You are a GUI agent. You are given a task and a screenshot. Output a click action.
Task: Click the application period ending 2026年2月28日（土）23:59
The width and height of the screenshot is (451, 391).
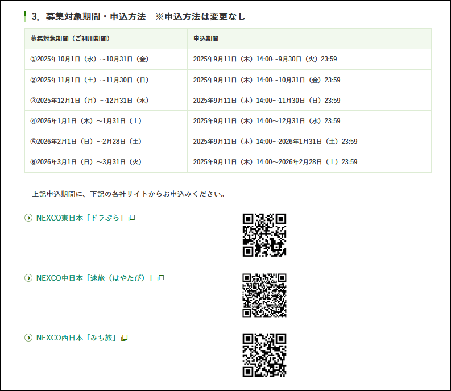point(309,162)
